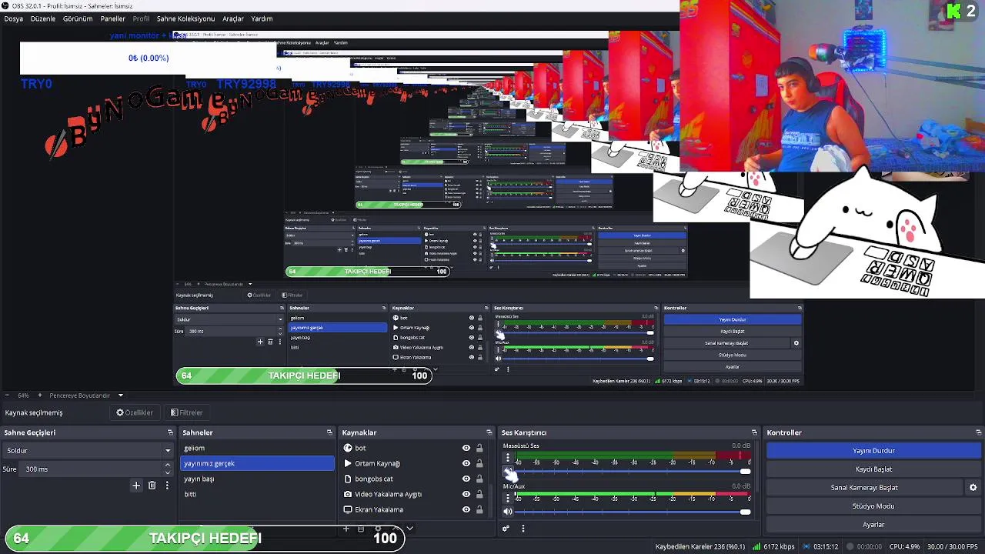This screenshot has height=554, width=985.
Task: Open the Yardım menu
Action: pos(262,18)
